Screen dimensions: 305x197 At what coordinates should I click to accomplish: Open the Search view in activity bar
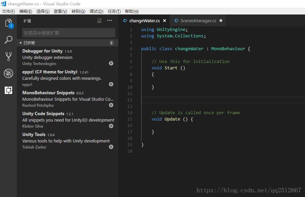8,40
